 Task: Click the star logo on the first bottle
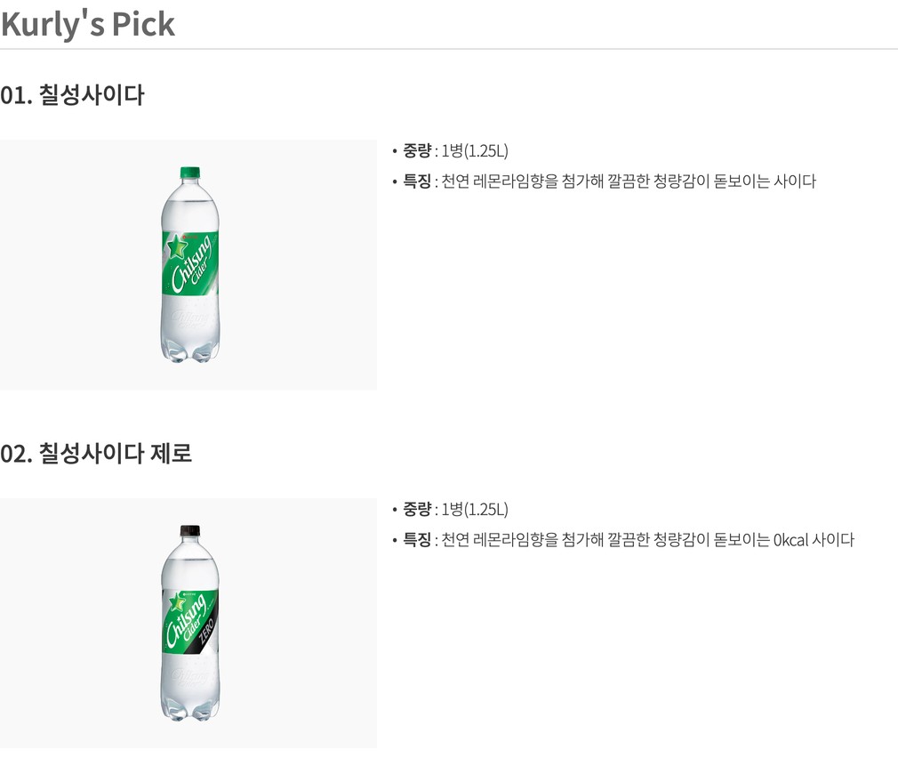[x=176, y=247]
